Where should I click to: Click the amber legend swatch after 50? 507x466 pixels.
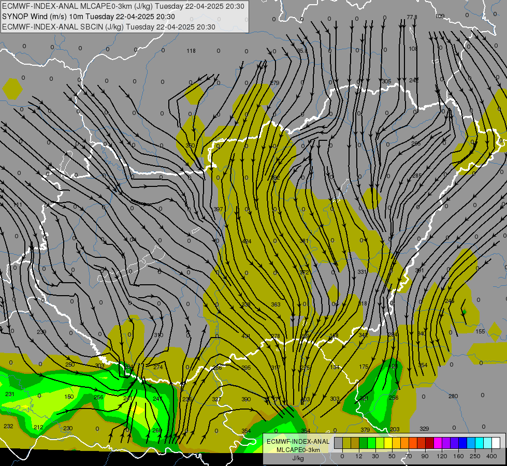point(396,443)
